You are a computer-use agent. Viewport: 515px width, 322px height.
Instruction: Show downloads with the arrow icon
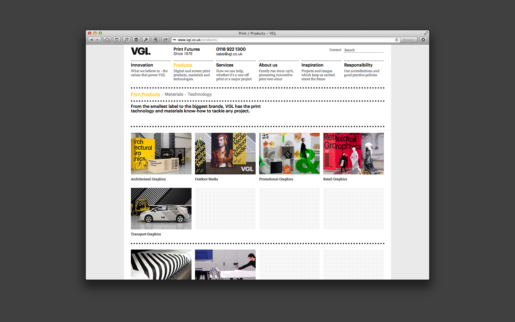tap(423, 40)
